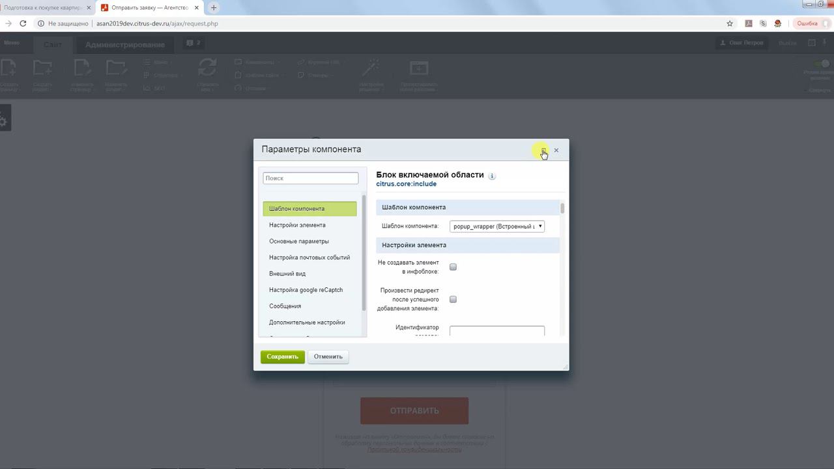
Task: Bookmark this page with the star icon
Action: point(730,23)
